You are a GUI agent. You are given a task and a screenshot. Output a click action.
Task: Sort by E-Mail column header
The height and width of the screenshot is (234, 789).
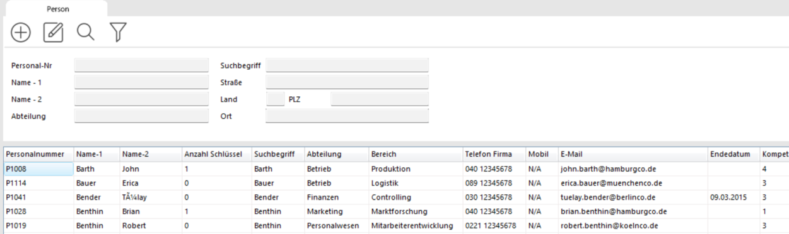[x=632, y=154]
